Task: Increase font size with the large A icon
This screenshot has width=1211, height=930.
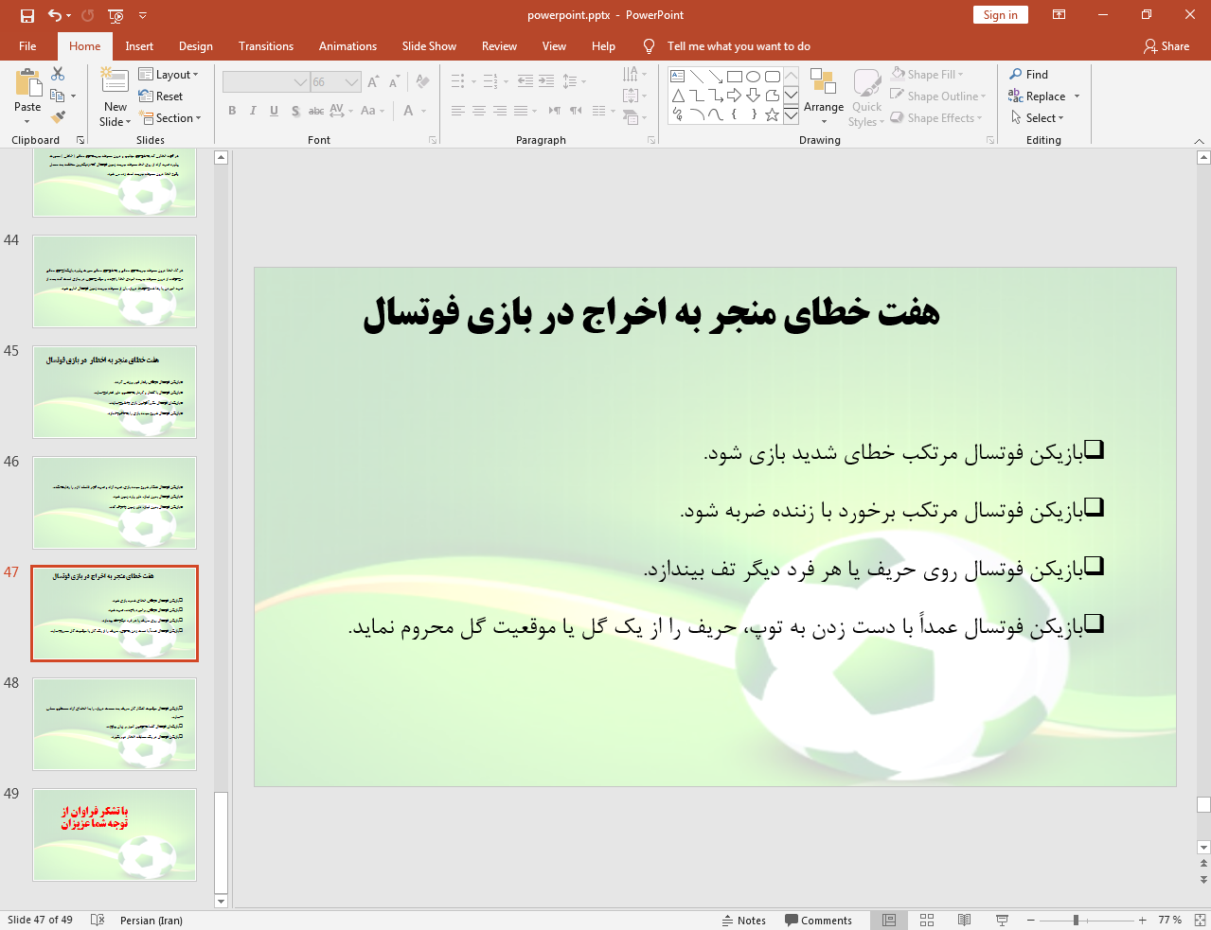Action: click(x=373, y=82)
